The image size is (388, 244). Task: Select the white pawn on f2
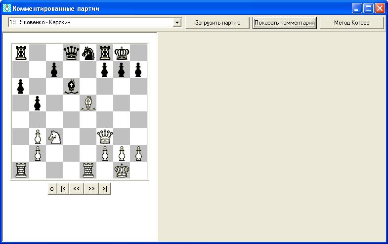105,153
